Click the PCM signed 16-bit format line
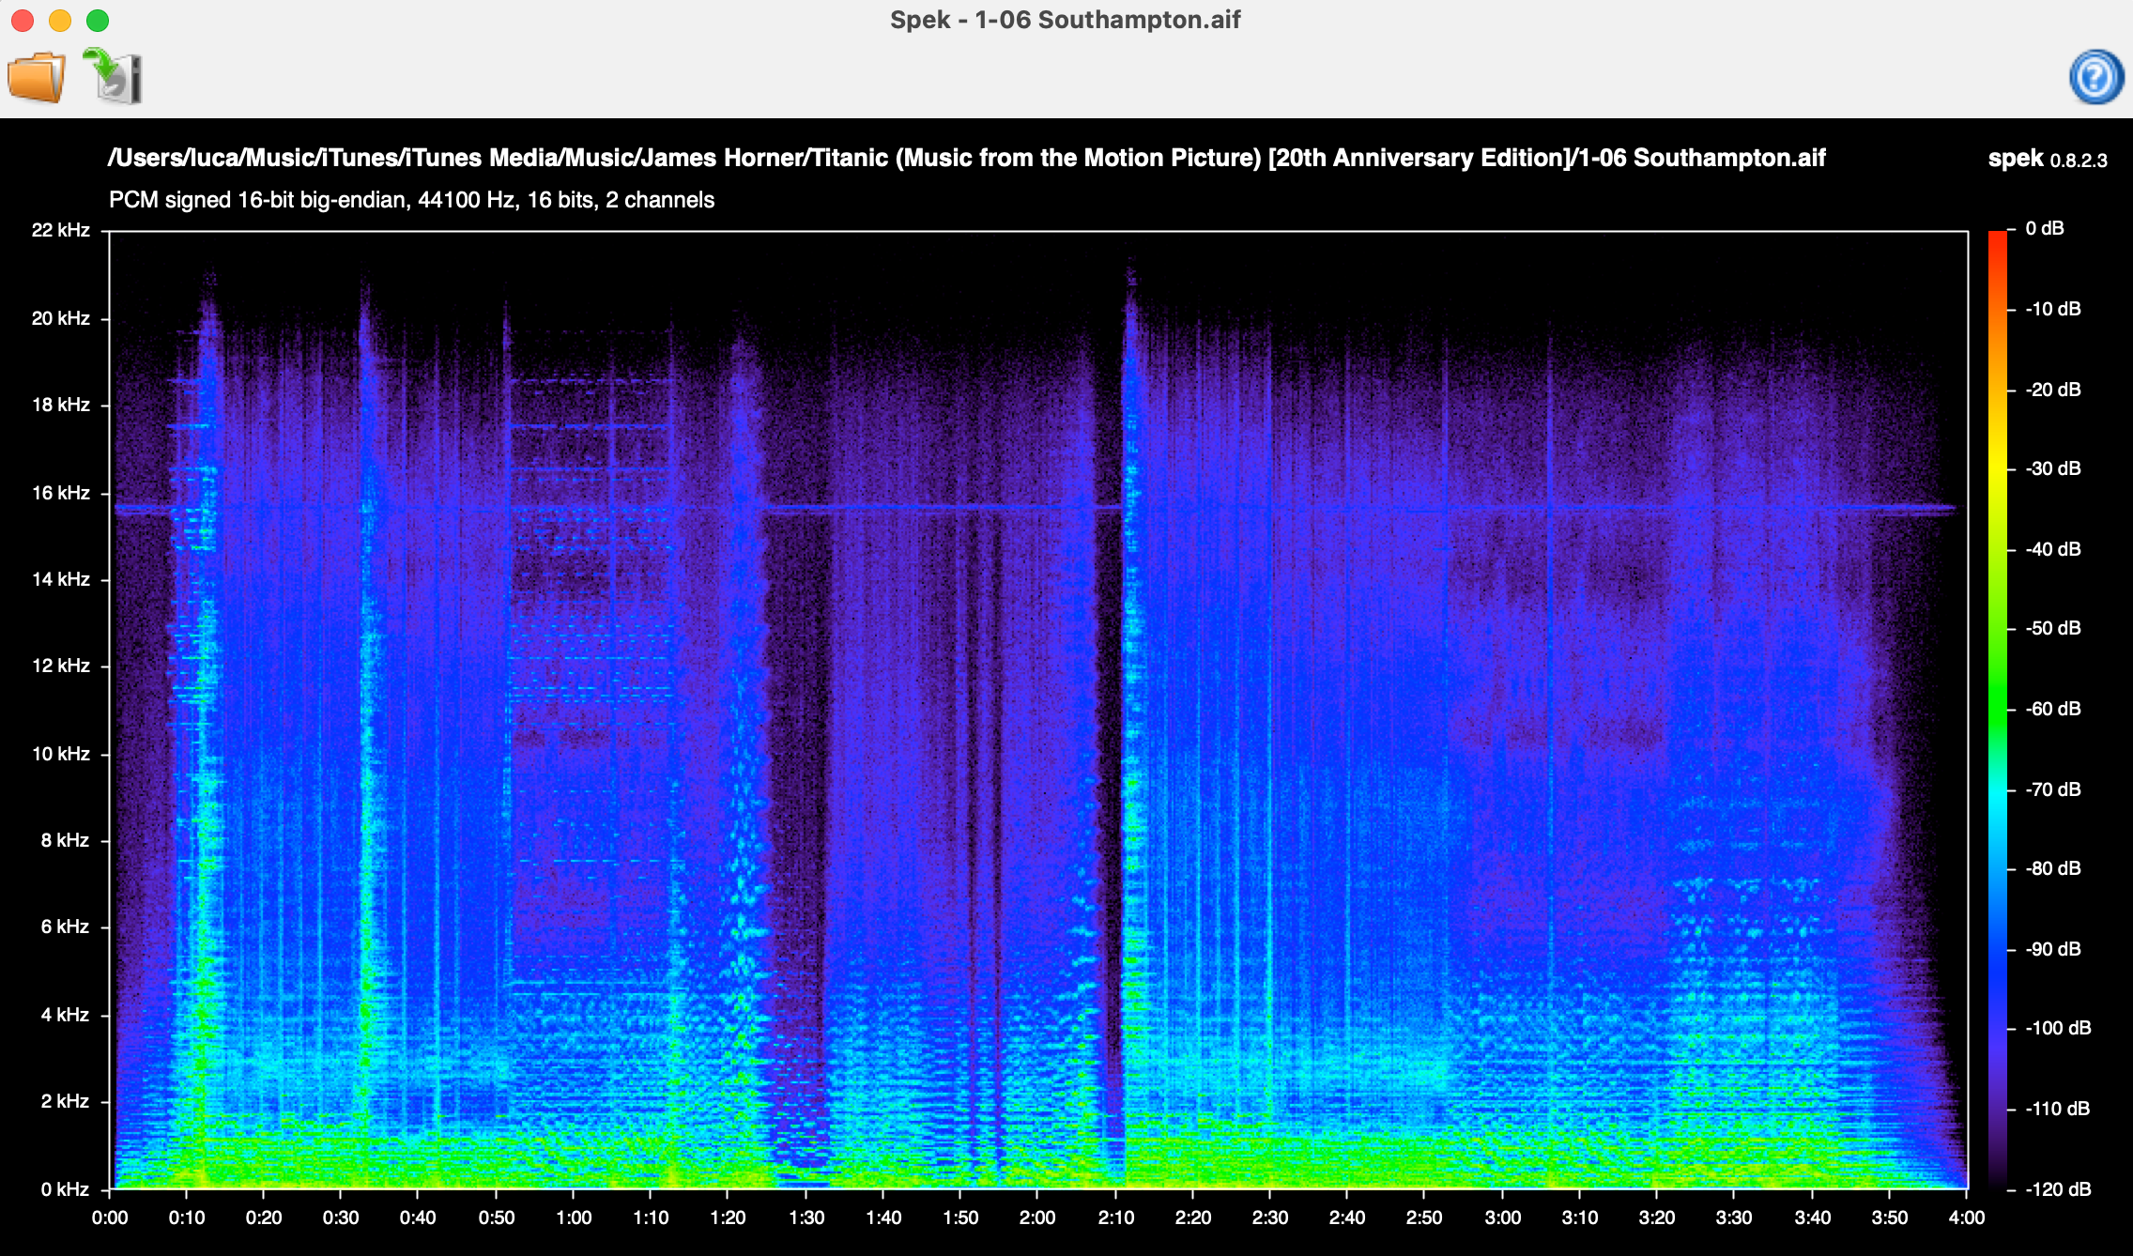 (x=411, y=200)
